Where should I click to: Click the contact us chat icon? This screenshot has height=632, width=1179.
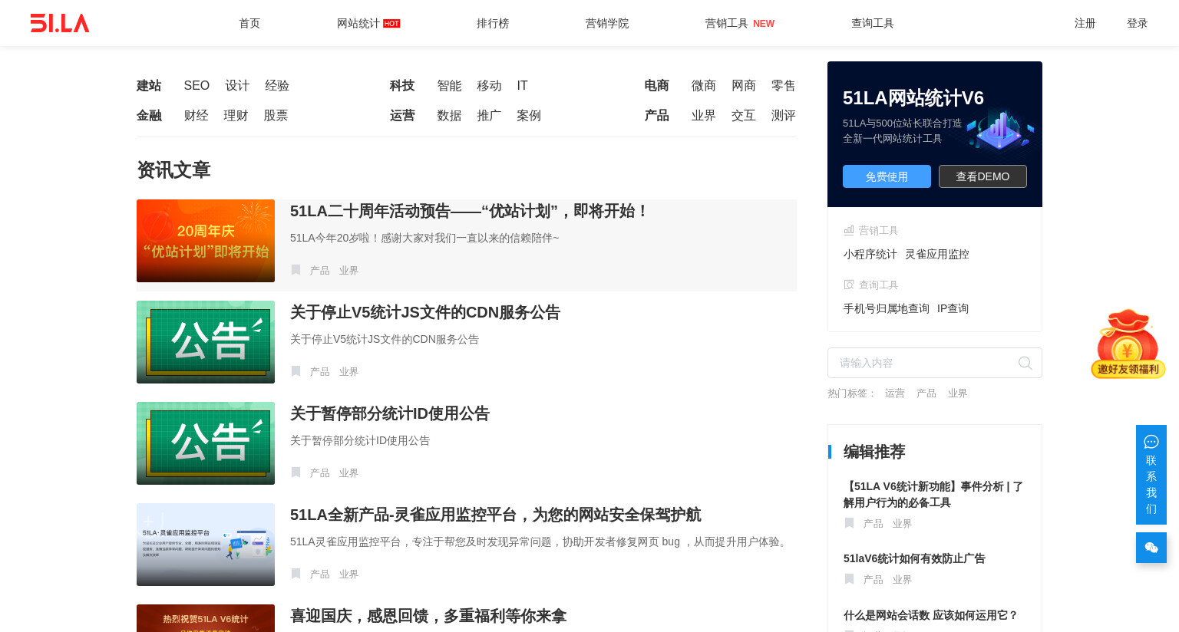(1151, 442)
